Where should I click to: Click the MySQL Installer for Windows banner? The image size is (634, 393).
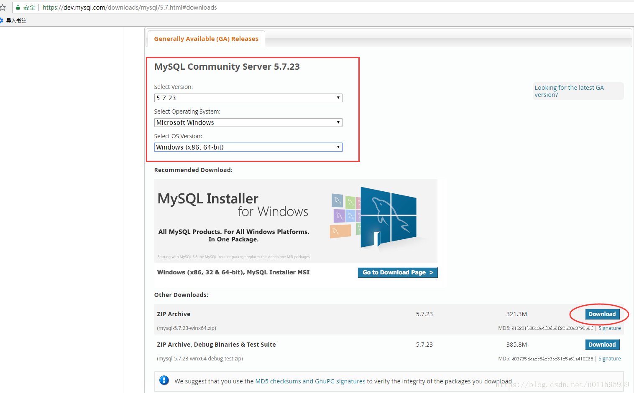[296, 221]
